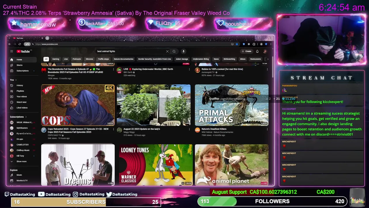Expand the Subscriptions section heading
The image size is (369, 208).
click(18, 117)
